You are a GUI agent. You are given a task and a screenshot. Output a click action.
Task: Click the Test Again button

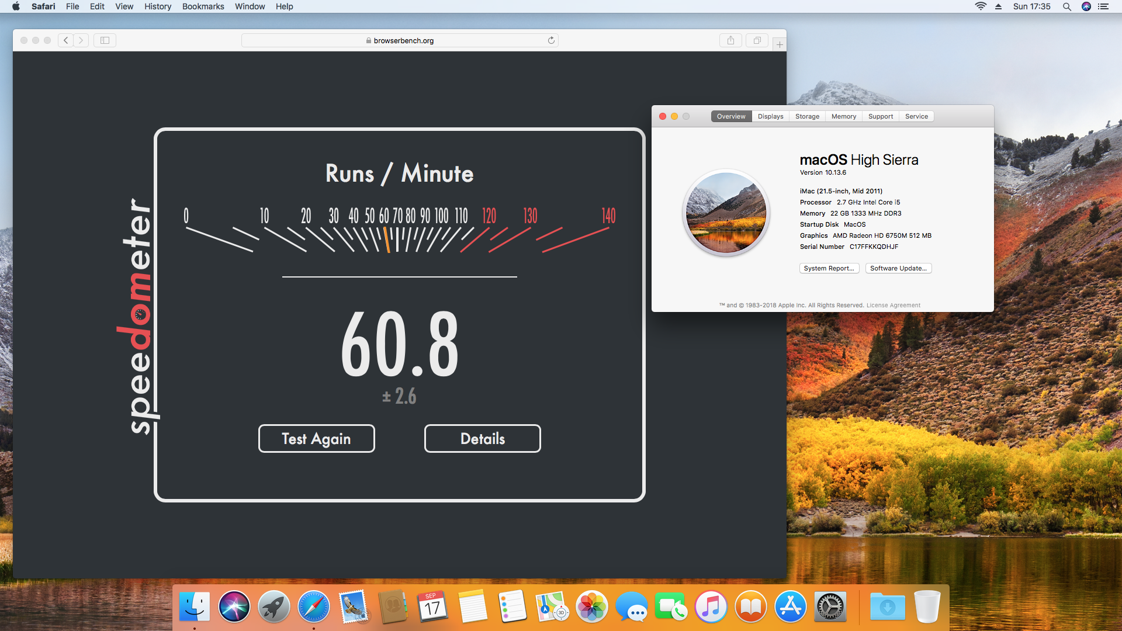click(x=316, y=439)
